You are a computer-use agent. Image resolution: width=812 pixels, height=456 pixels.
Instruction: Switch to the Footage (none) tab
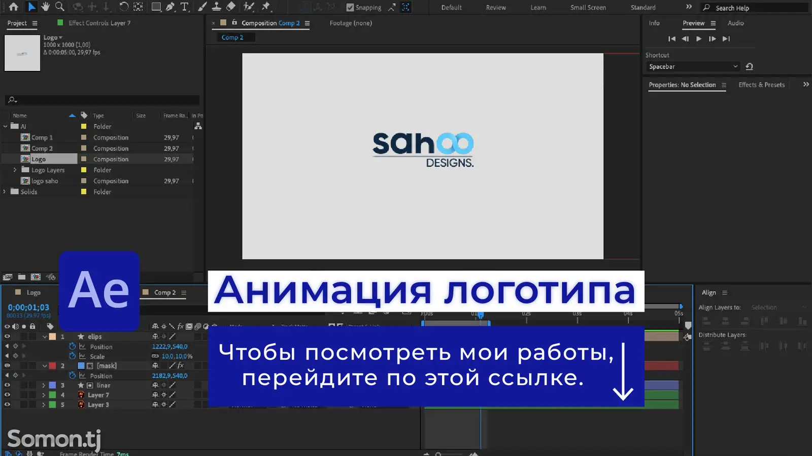click(x=351, y=23)
